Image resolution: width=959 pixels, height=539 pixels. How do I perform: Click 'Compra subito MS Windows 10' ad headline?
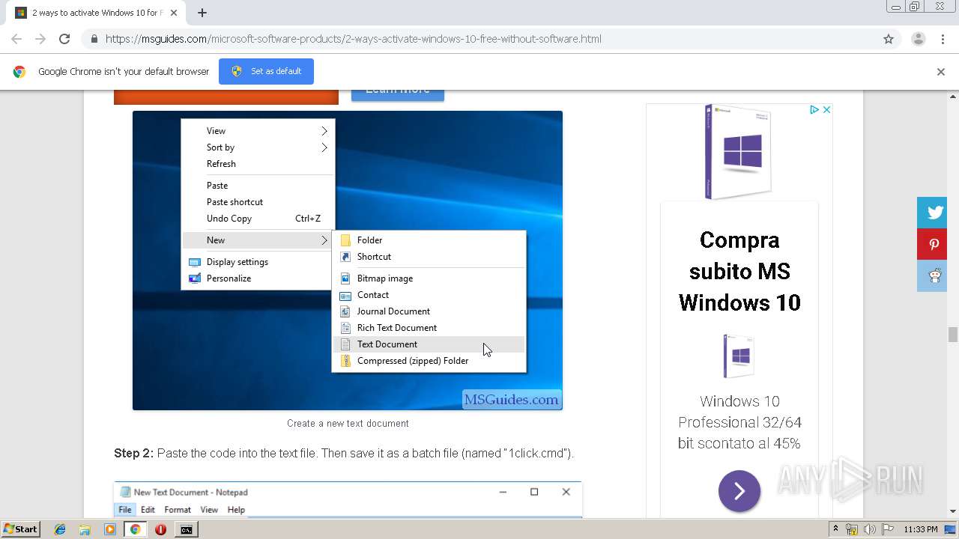[739, 271]
